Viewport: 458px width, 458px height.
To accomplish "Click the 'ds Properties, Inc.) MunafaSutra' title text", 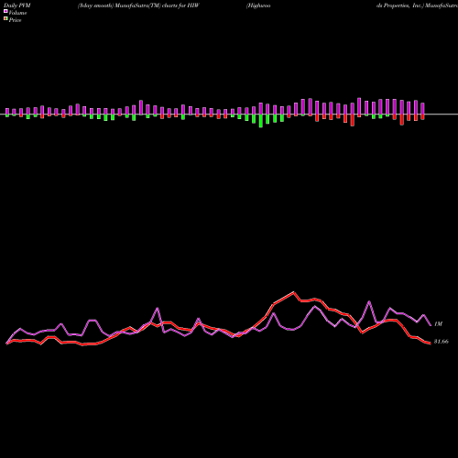I will [x=417, y=5].
